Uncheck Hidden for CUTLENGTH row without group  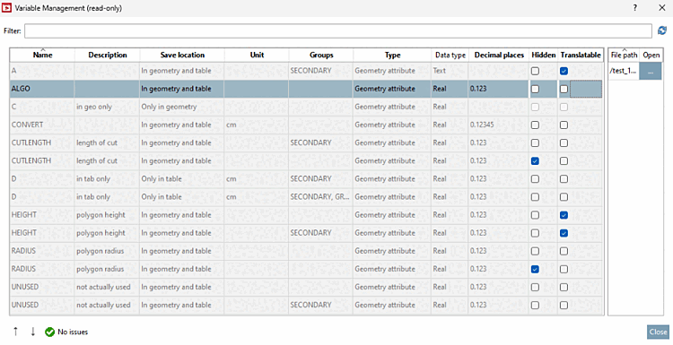pos(535,160)
